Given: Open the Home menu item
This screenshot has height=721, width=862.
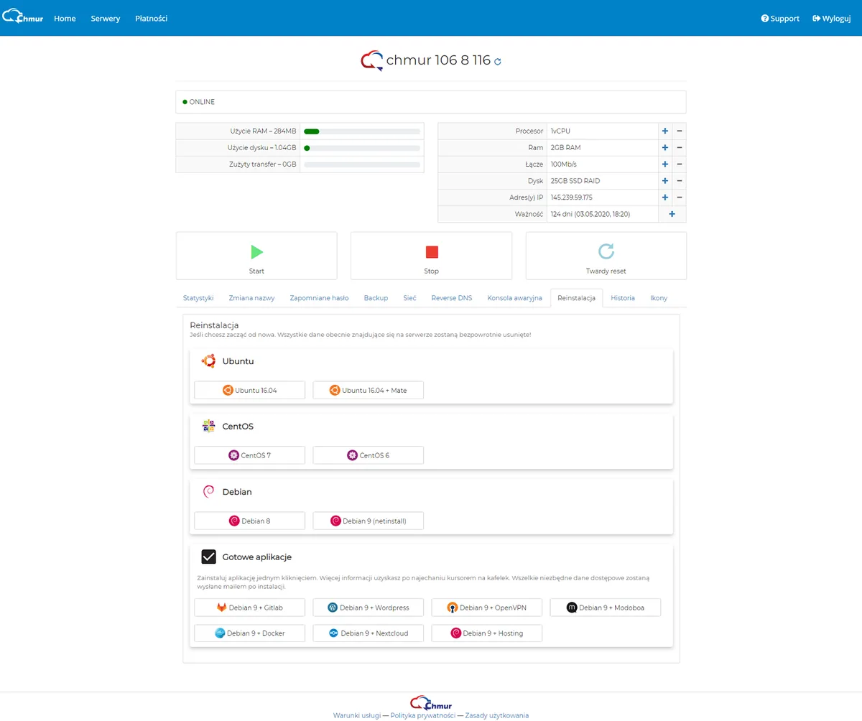Looking at the screenshot, I should coord(65,19).
